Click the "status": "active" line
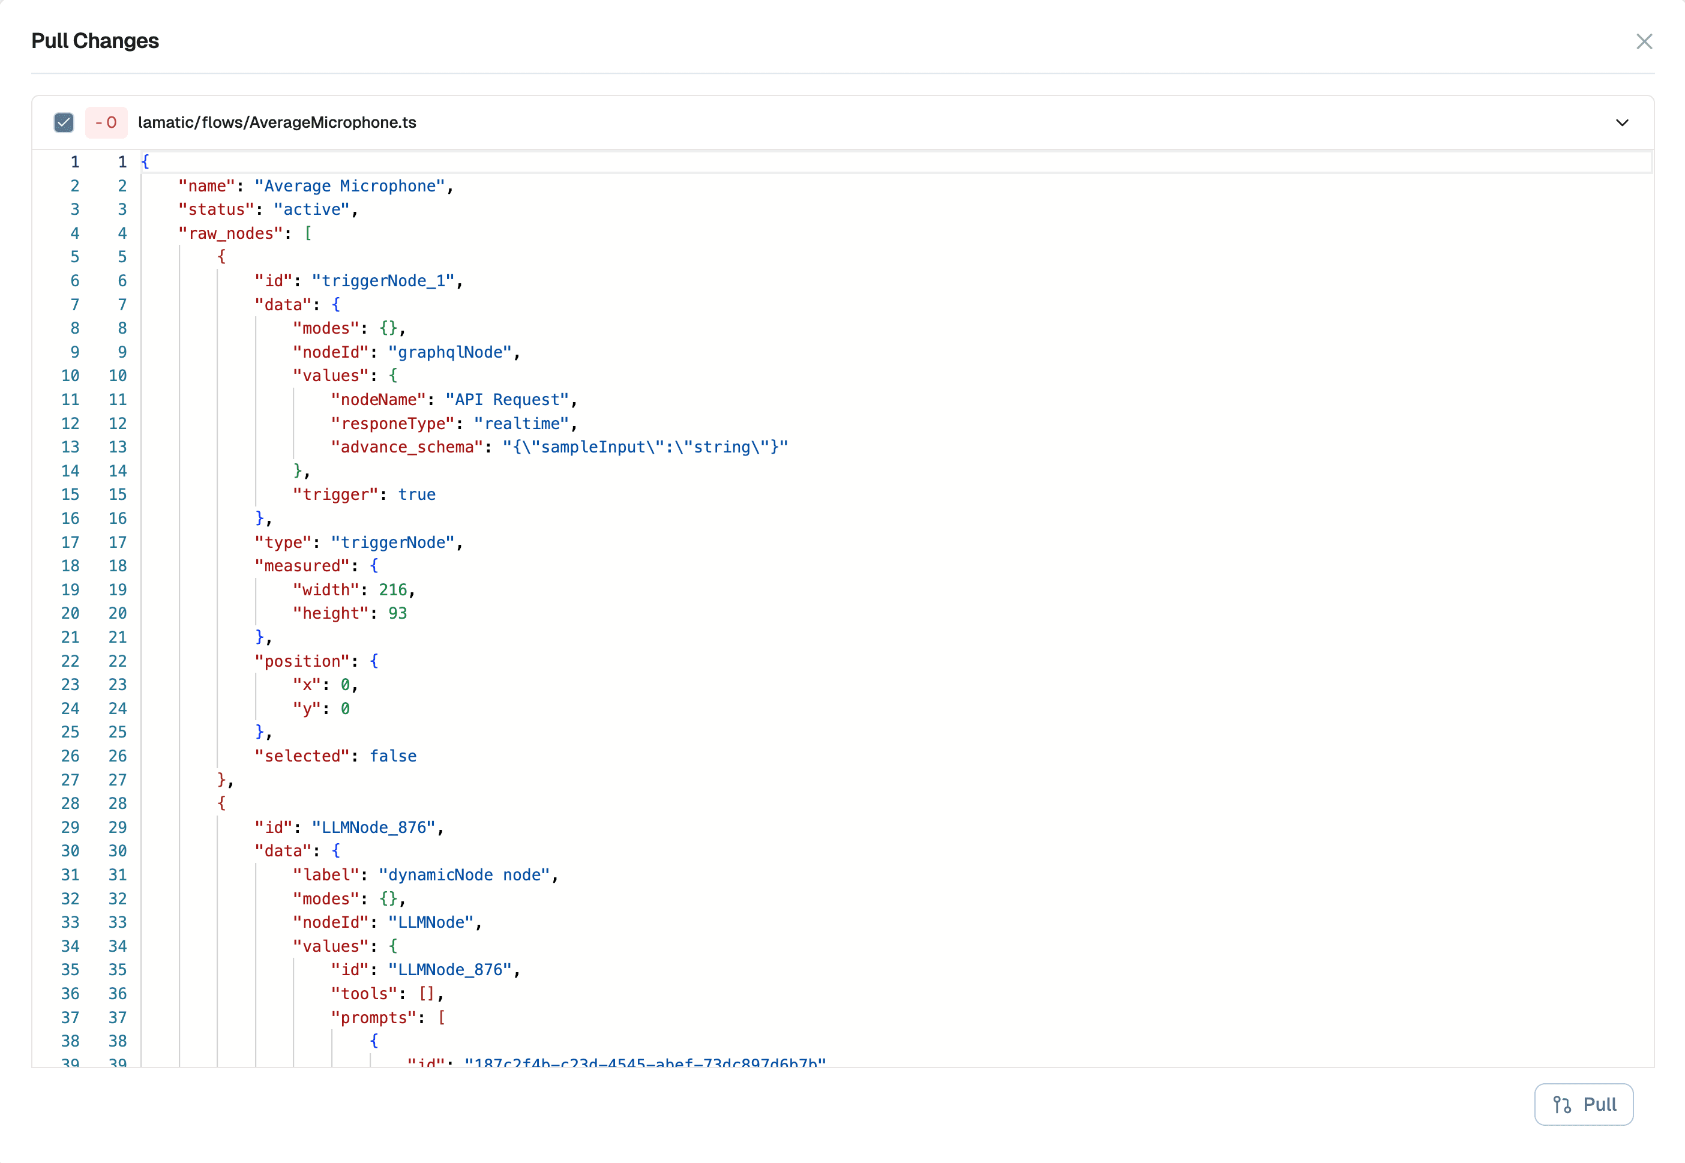Screen dimensions: 1685x1163 tap(268, 209)
